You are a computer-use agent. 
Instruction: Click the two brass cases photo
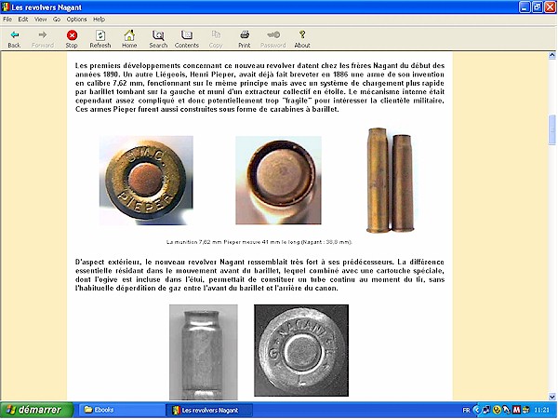[390, 181]
